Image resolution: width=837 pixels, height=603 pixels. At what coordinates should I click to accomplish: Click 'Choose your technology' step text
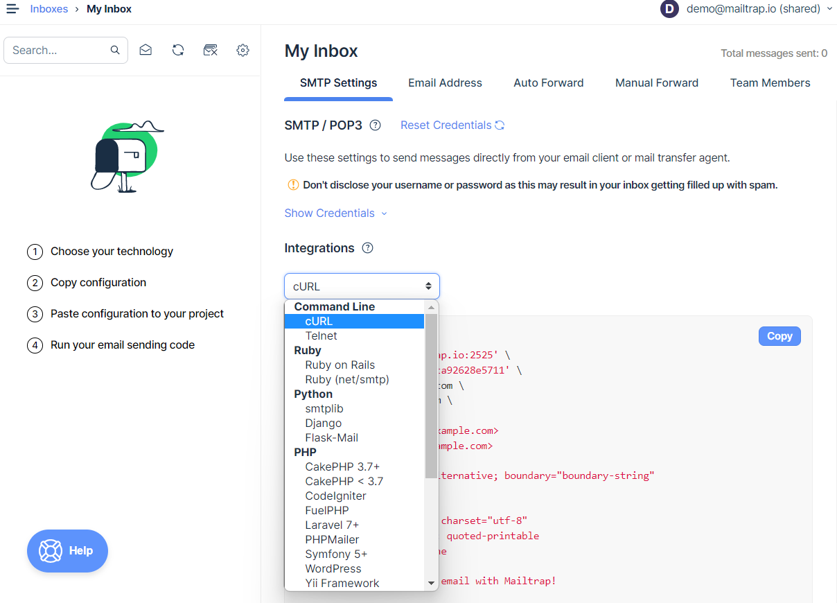click(112, 252)
